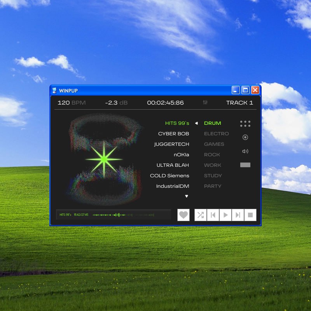Viewport: 311px width, 311px height.
Task: Expand playlist with down arrow
Action: 187,196
